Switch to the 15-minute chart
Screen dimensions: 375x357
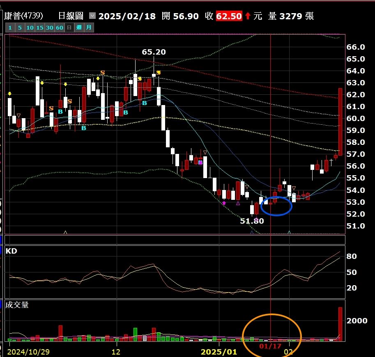pos(40,27)
